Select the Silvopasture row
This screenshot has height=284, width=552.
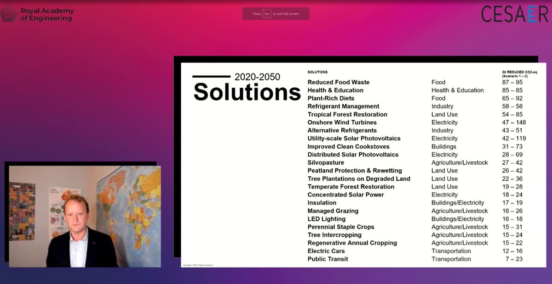point(416,162)
